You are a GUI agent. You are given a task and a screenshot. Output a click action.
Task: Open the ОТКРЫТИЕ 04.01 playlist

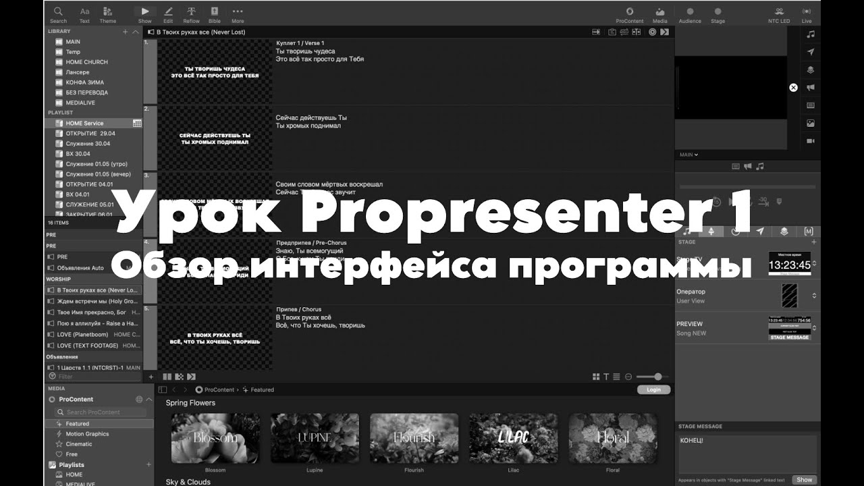tap(94, 184)
